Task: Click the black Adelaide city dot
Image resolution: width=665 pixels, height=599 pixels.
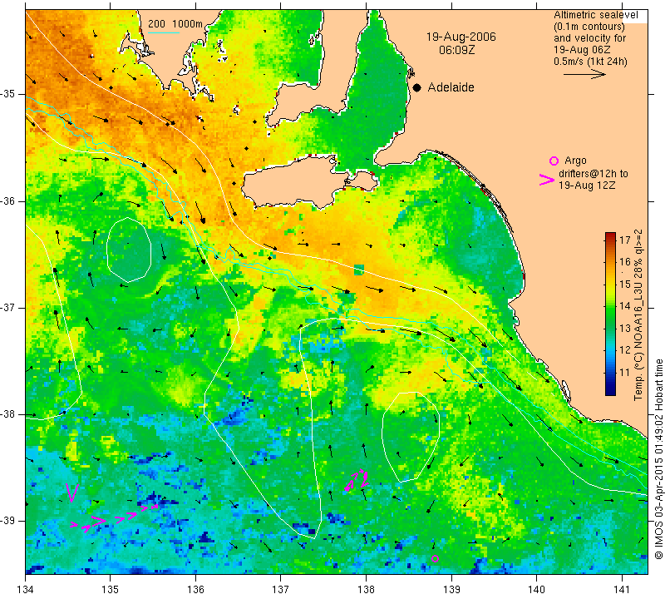Action: point(417,87)
